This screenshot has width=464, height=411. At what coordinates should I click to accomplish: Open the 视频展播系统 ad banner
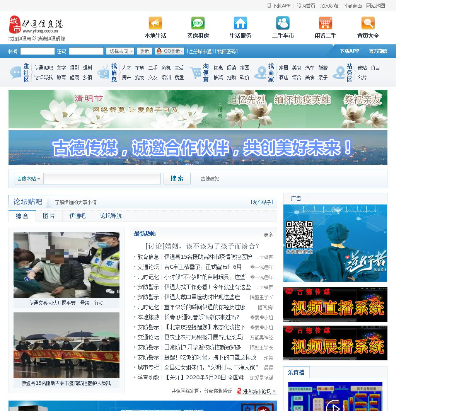tap(335, 343)
